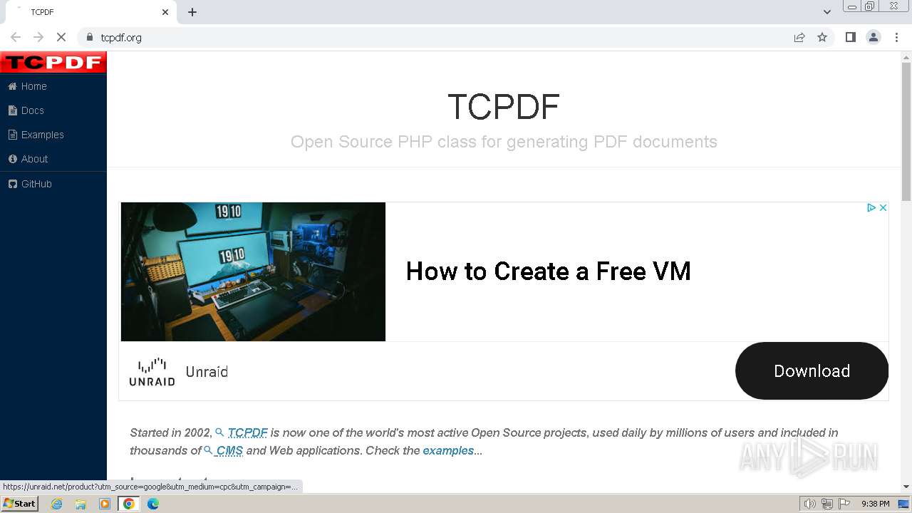This screenshot has height=513, width=912.
Task: Open the TCPDF link in paragraph
Action: click(247, 432)
